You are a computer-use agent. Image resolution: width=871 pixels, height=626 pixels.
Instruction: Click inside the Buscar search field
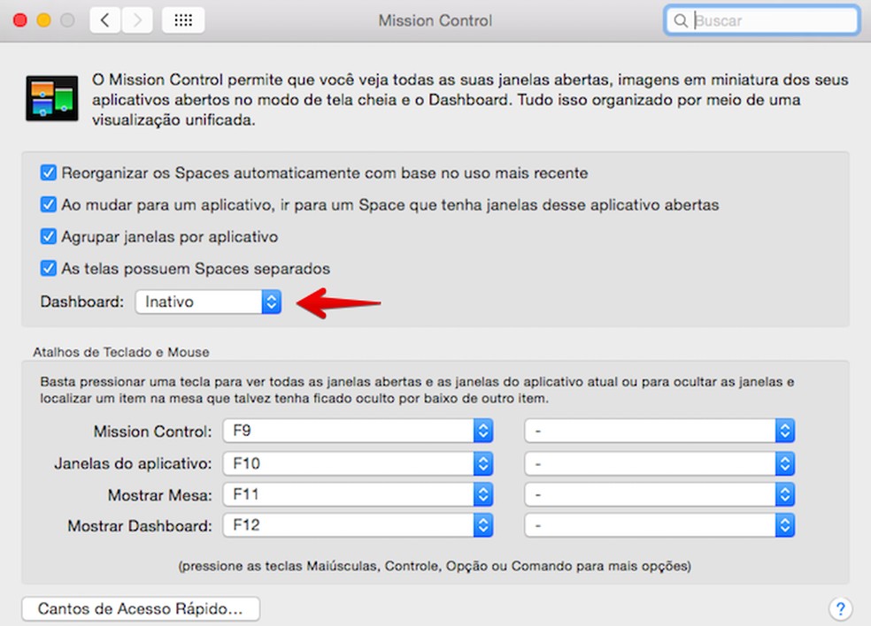[761, 19]
